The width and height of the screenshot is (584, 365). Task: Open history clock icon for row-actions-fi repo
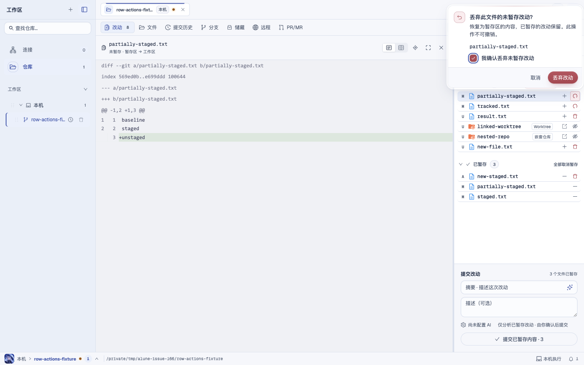71,120
